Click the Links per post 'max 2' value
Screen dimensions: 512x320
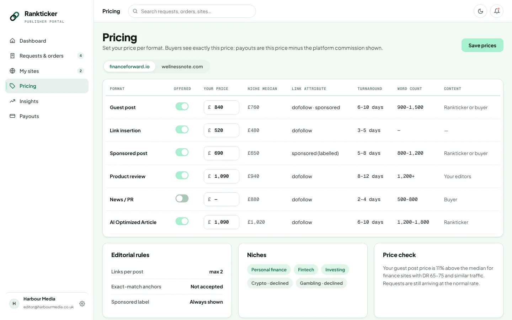216,272
